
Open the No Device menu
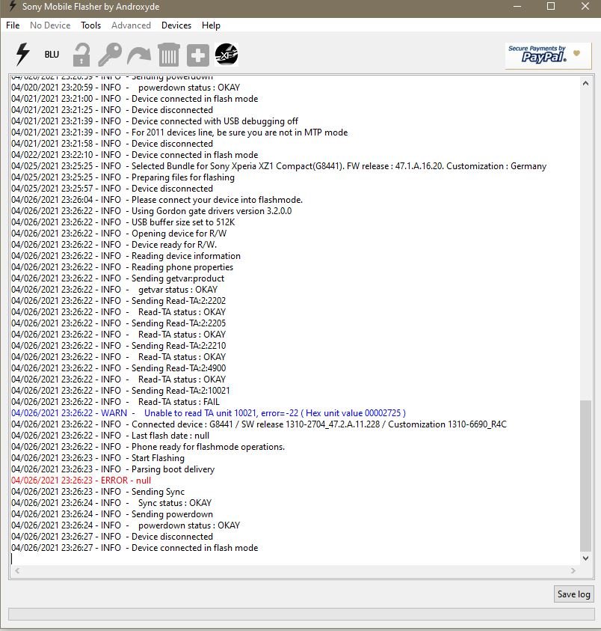(x=50, y=25)
